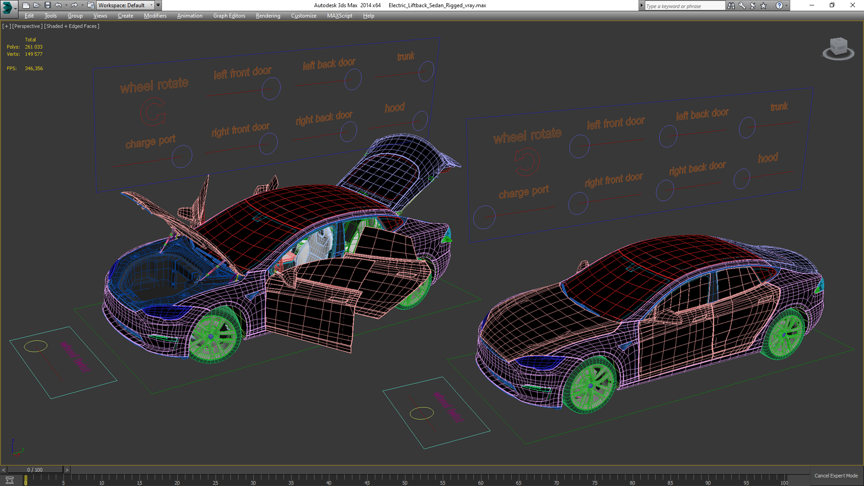Open the Views menu
Screen dimensions: 864x486
click(100, 16)
